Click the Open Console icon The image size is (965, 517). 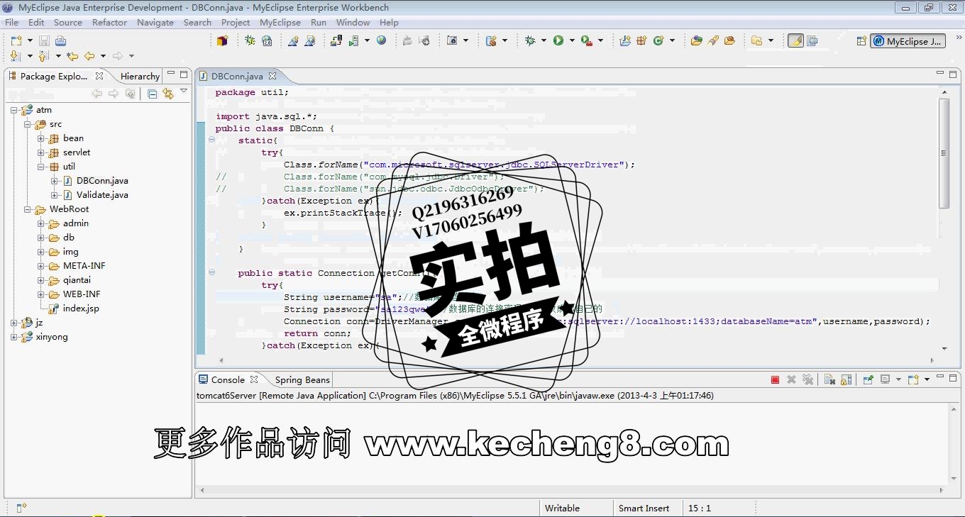click(913, 380)
